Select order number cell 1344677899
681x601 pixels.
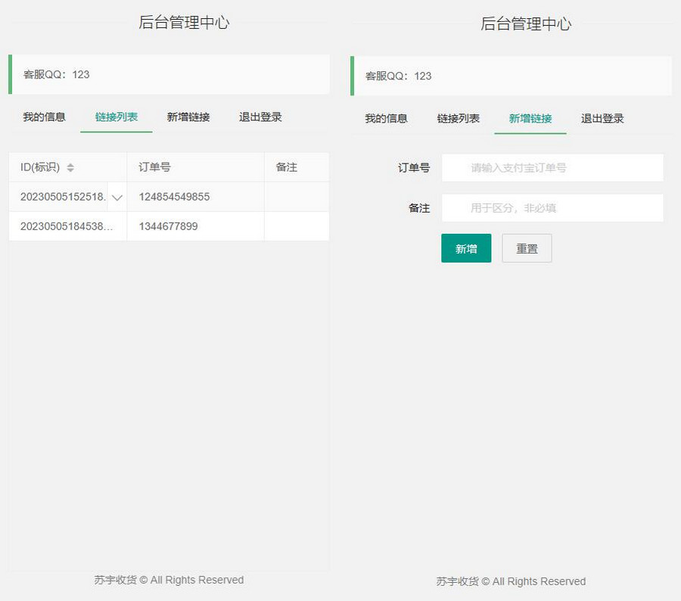168,226
